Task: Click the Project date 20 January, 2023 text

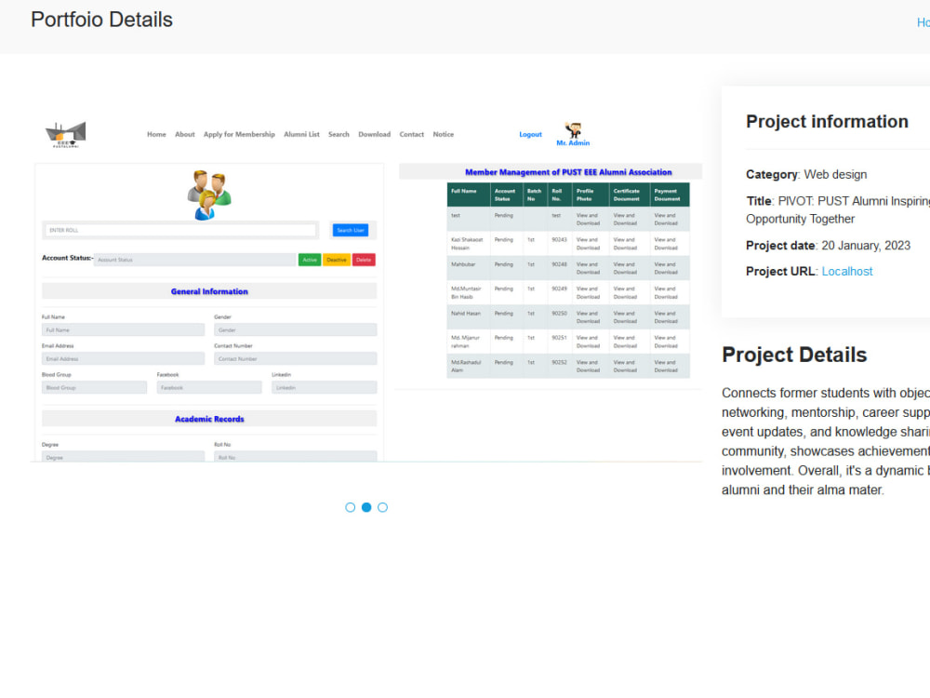Action: 828,245
